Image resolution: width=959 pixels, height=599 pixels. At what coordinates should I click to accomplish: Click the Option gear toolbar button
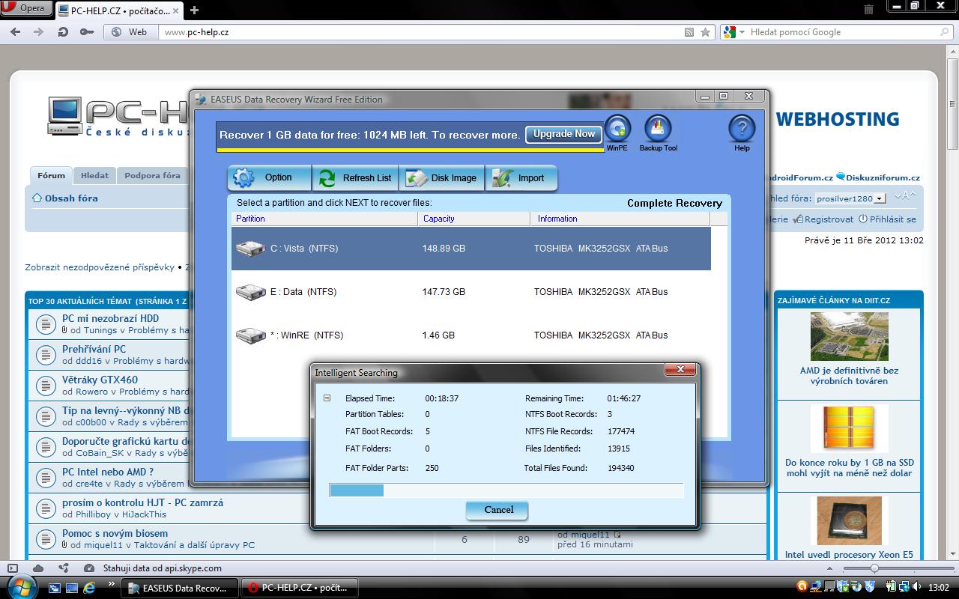point(269,178)
